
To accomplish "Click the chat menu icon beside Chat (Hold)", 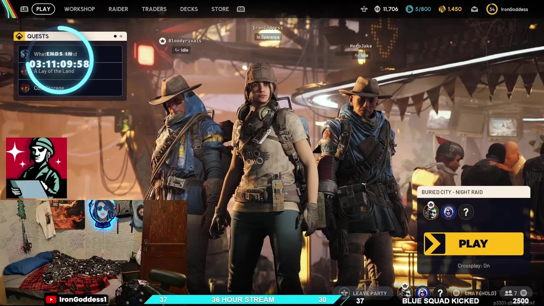I will (456, 293).
